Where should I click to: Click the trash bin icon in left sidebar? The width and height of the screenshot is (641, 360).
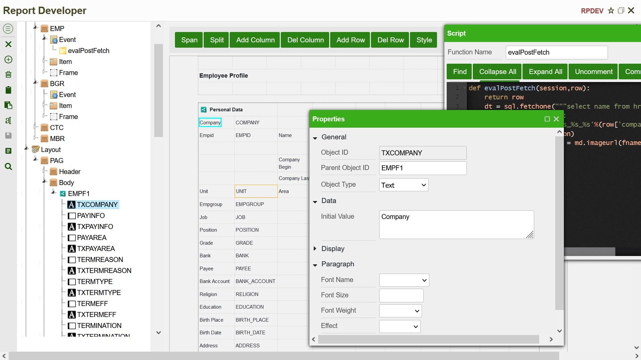point(8,75)
